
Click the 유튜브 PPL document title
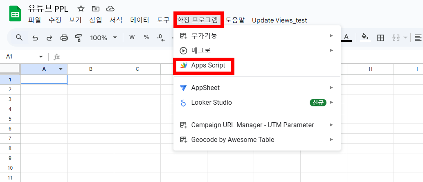coord(48,9)
